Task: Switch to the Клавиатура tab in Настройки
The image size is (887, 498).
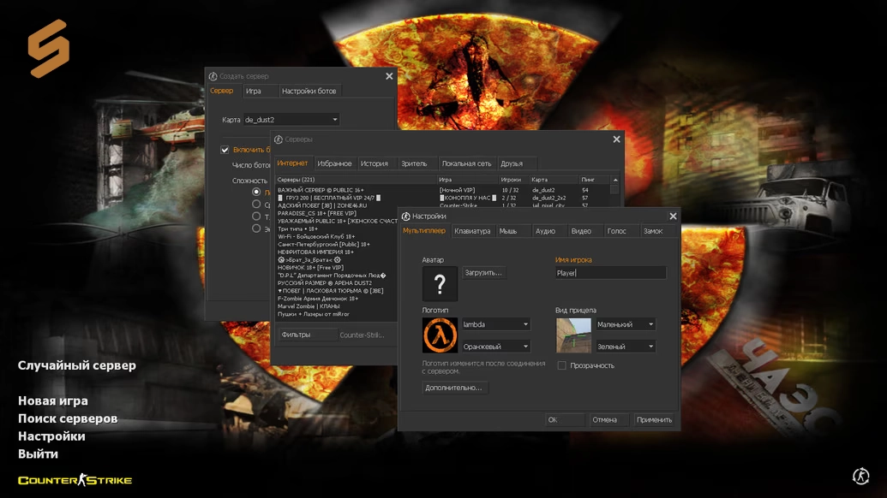Action: 472,231
